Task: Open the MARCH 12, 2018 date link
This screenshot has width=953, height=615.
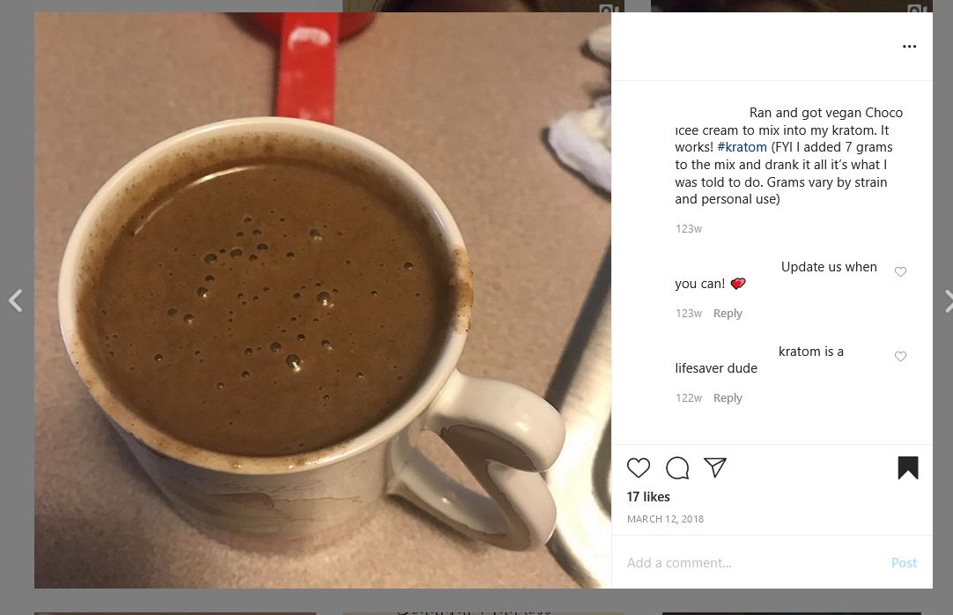Action: tap(665, 519)
